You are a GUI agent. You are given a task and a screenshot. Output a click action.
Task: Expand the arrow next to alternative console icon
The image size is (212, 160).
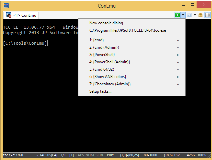coord(194,15)
